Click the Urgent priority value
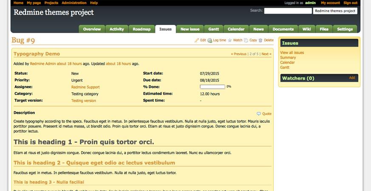The width and height of the screenshot is (371, 191). coord(77,80)
